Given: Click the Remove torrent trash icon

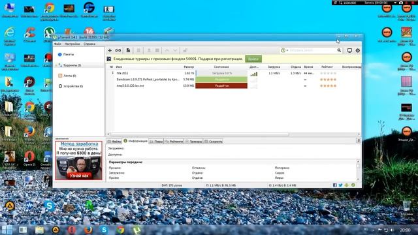Looking at the screenshot, I should click(x=138, y=50).
